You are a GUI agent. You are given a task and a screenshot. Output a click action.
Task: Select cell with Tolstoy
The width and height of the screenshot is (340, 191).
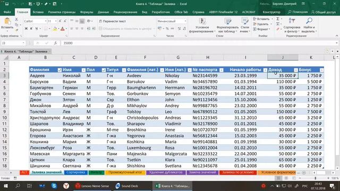click(145, 112)
